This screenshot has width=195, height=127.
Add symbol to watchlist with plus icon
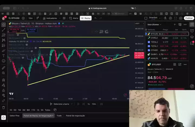click(x=174, y=24)
